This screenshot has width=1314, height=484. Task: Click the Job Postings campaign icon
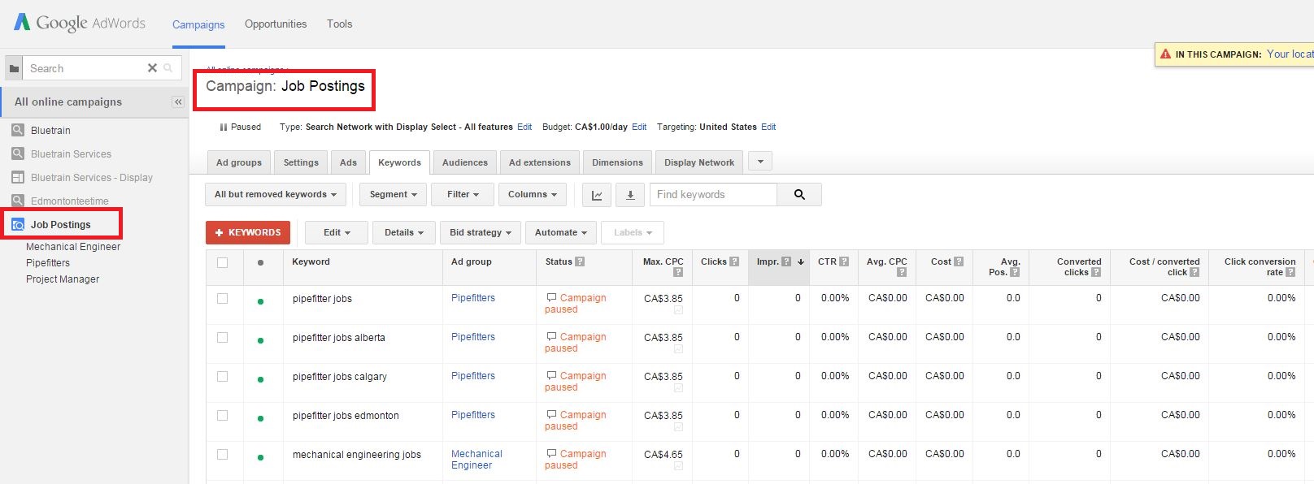18,224
